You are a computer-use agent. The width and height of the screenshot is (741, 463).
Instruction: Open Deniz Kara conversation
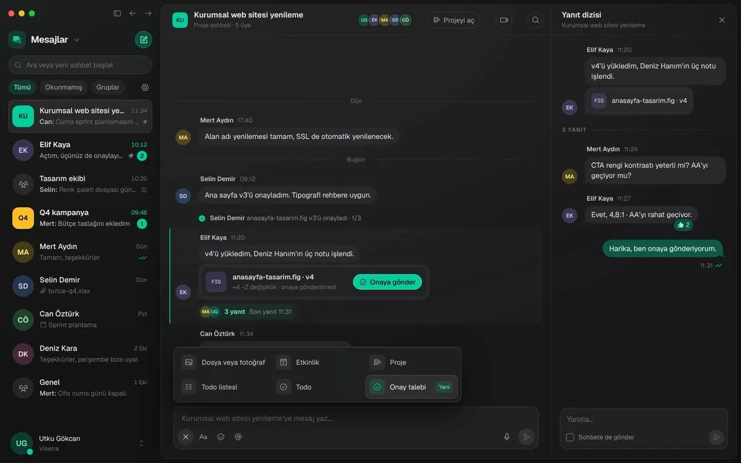click(80, 354)
